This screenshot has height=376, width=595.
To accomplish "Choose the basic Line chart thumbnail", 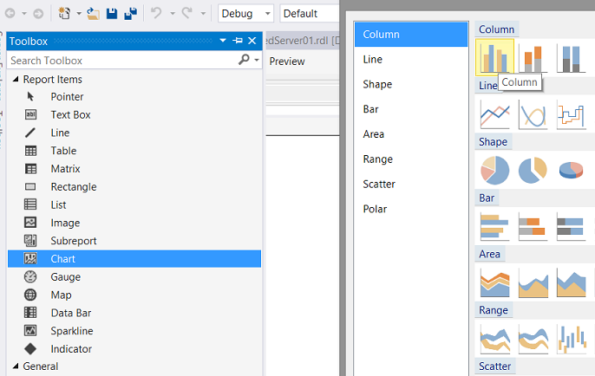I will pos(494,114).
